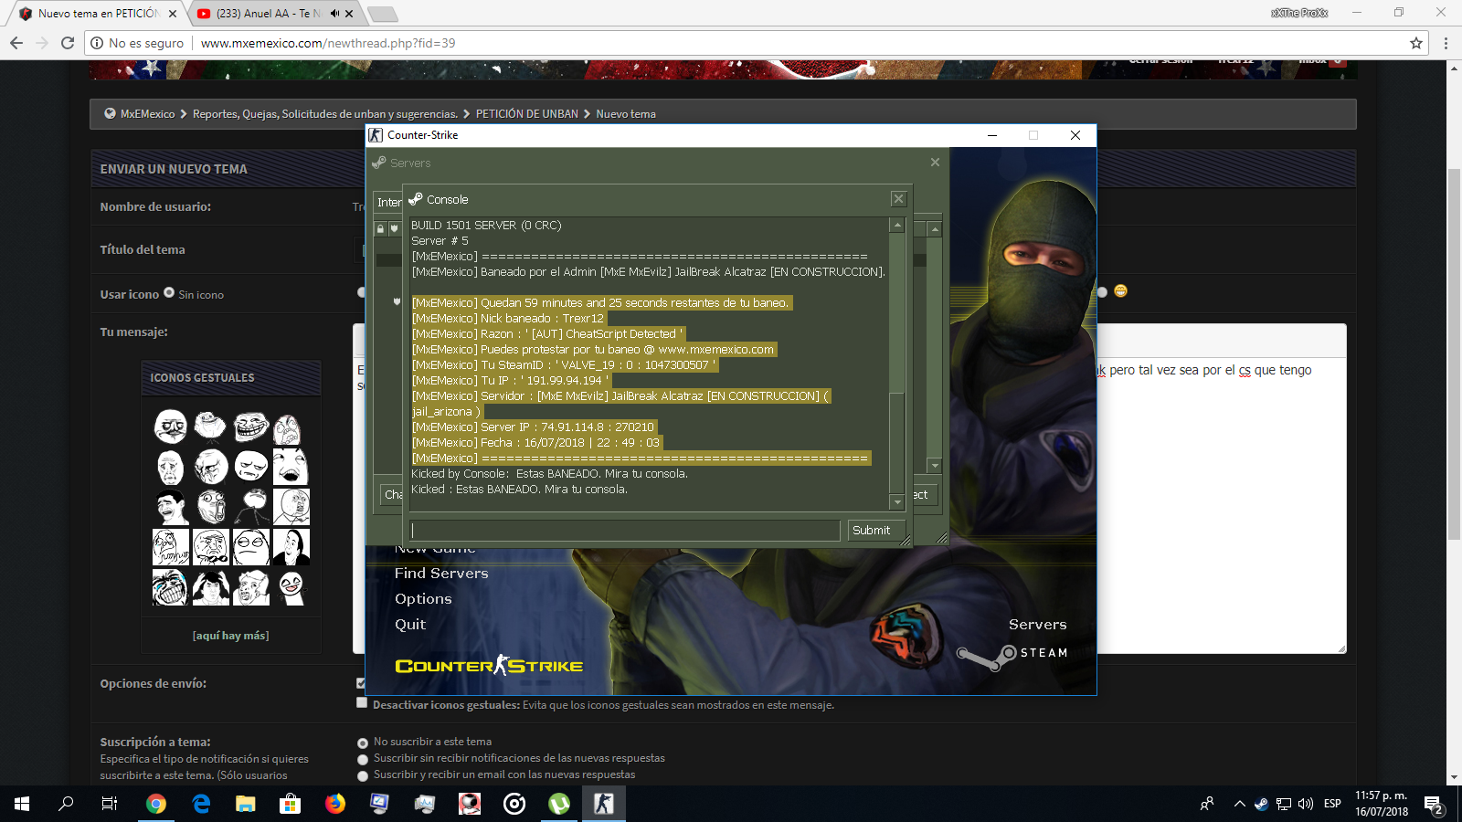This screenshot has width=1462, height=822.
Task: Insert the shocked wide-mouth rage face smiley
Action: pyautogui.click(x=211, y=505)
